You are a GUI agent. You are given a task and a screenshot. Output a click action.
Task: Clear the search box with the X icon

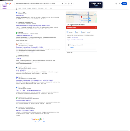click(63, 4)
